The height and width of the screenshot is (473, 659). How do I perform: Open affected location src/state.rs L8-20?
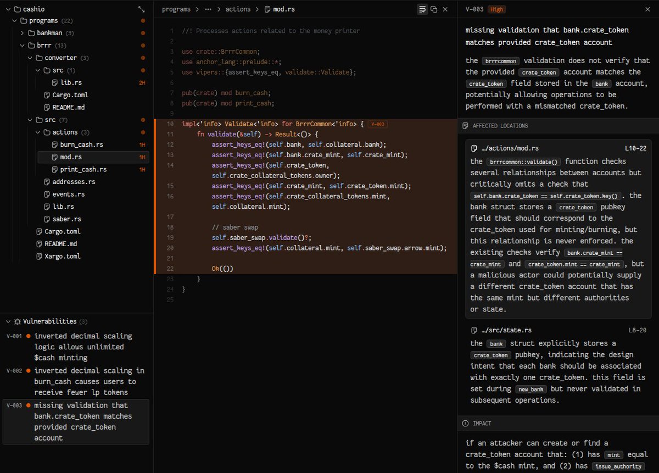pos(559,330)
